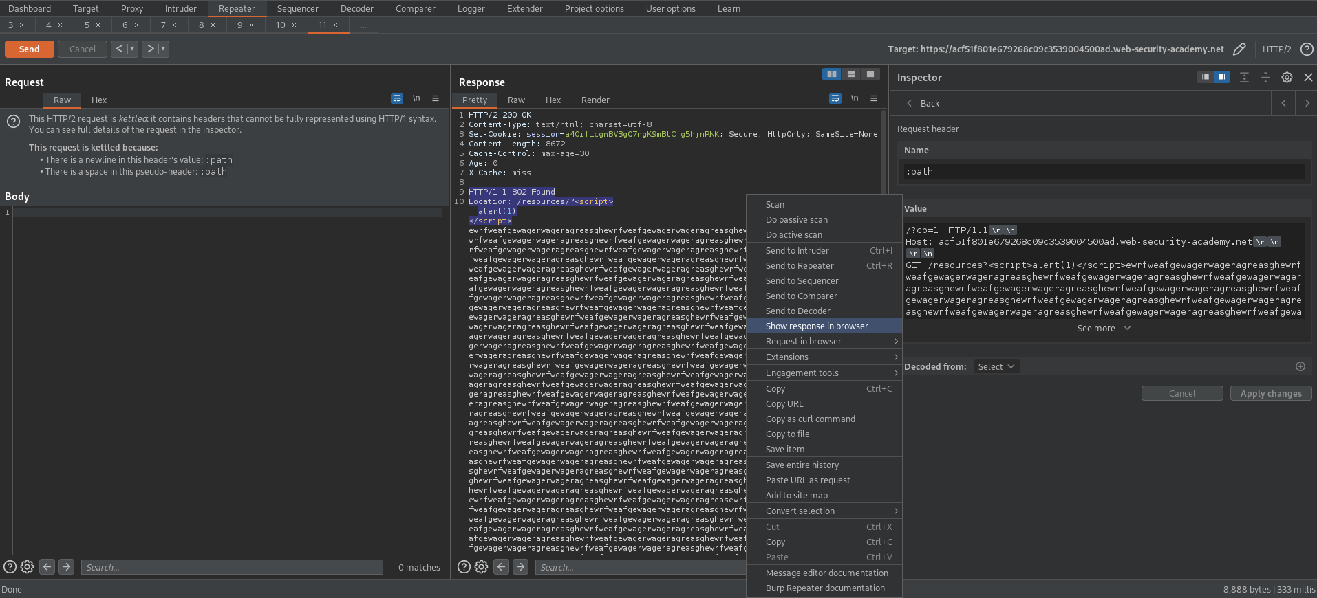The width and height of the screenshot is (1317, 598).
Task: Open the Request search settings gear
Action: click(27, 567)
